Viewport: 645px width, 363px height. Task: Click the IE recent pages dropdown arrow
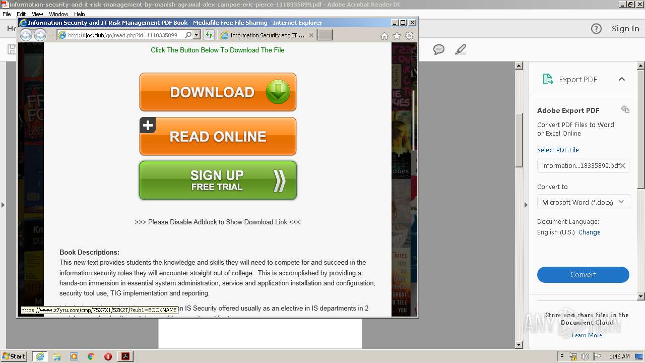pyautogui.click(x=51, y=35)
